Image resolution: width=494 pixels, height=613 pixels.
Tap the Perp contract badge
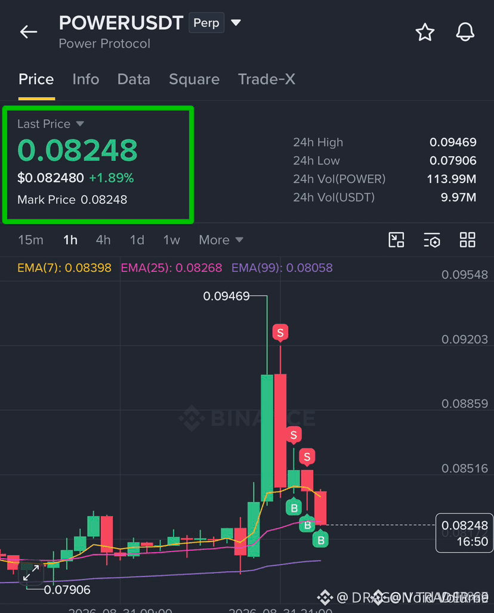tap(206, 23)
